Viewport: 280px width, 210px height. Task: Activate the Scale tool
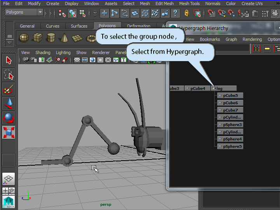9,133
